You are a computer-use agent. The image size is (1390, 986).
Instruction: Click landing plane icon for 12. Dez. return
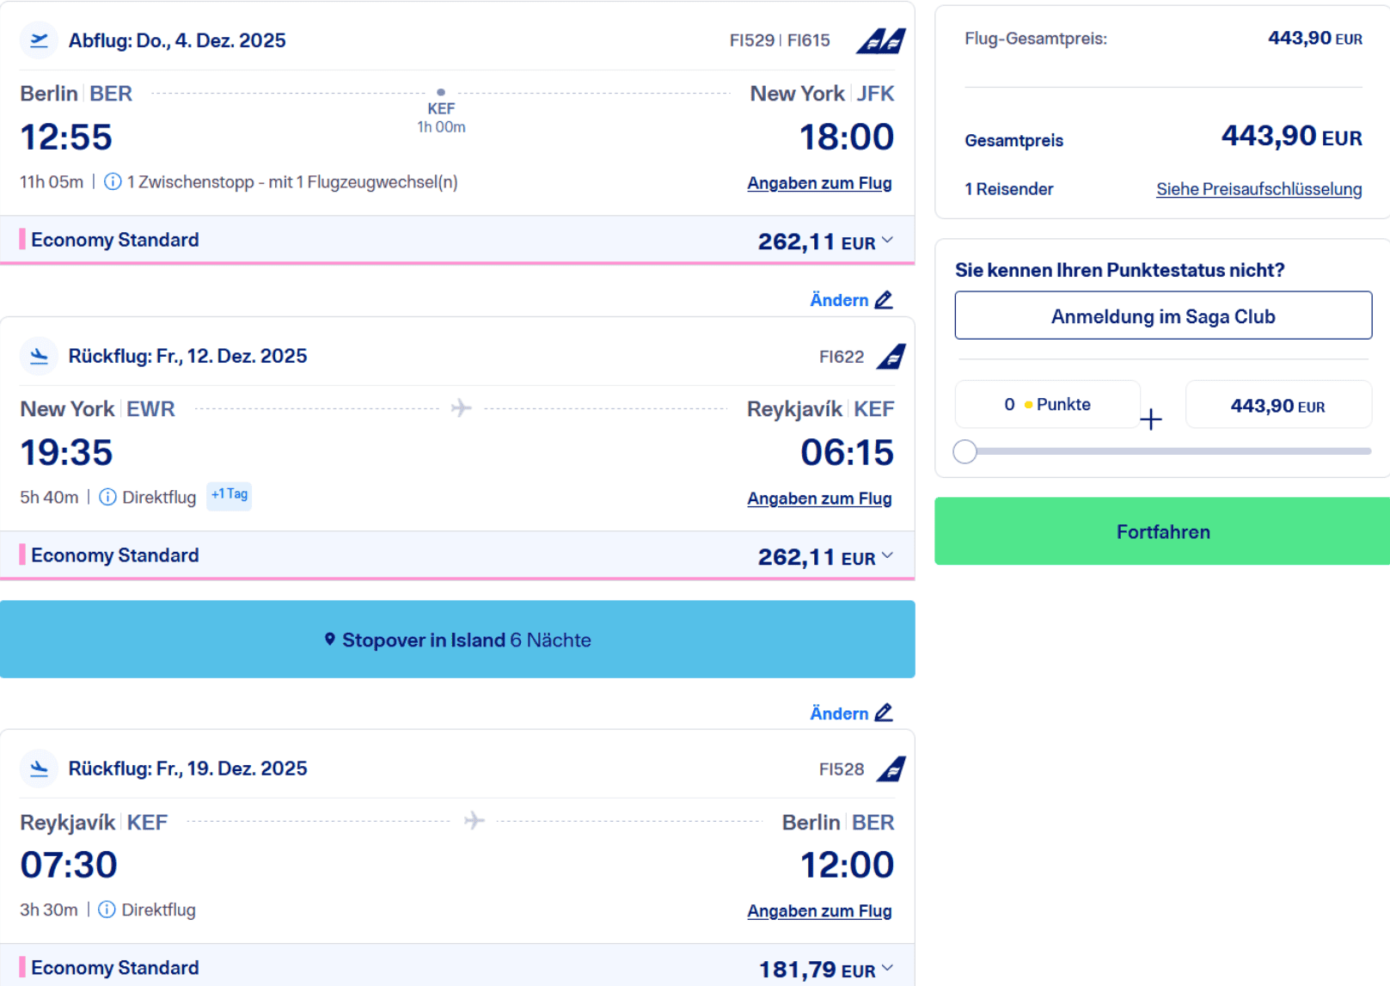coord(39,356)
